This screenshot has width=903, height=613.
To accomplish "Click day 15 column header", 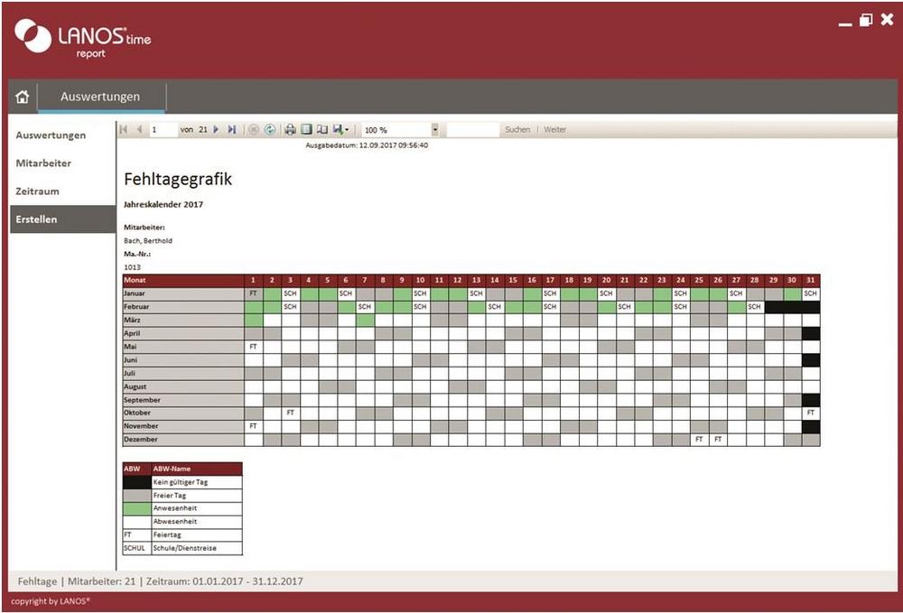I will (513, 280).
